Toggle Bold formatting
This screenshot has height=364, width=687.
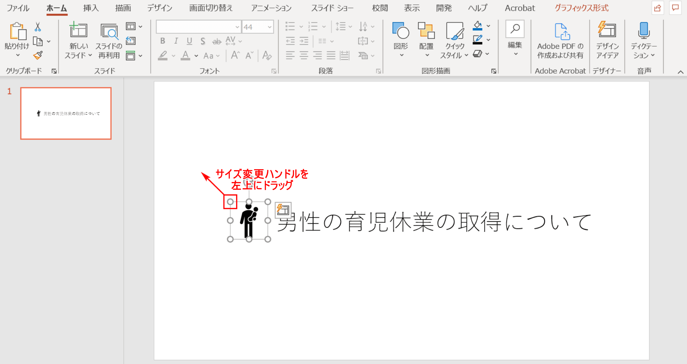[x=163, y=41]
